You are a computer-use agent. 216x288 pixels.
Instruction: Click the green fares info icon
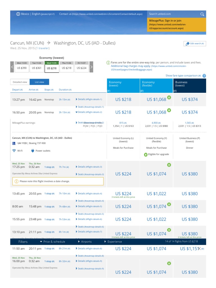(x=108, y=62)
